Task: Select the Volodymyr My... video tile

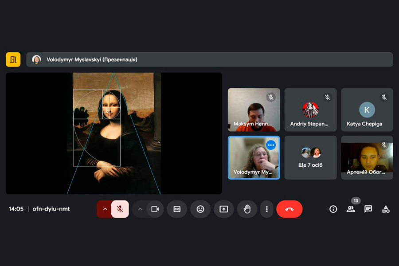Action: [254, 157]
